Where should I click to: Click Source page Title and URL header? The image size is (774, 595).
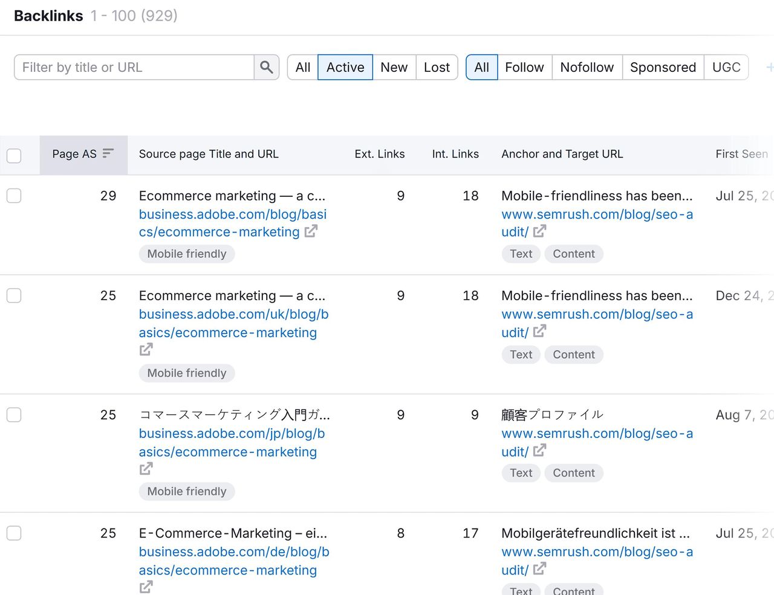[x=209, y=154]
